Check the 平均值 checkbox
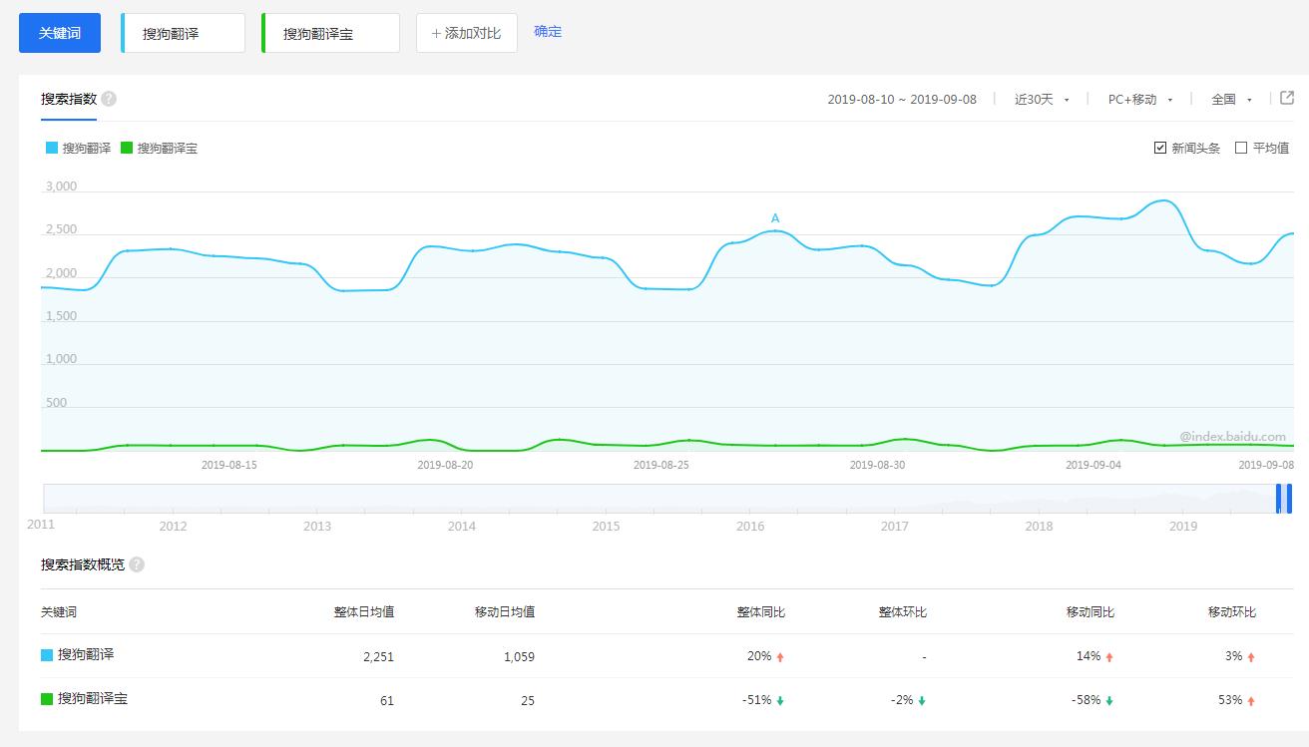The image size is (1309, 747). click(x=1241, y=148)
